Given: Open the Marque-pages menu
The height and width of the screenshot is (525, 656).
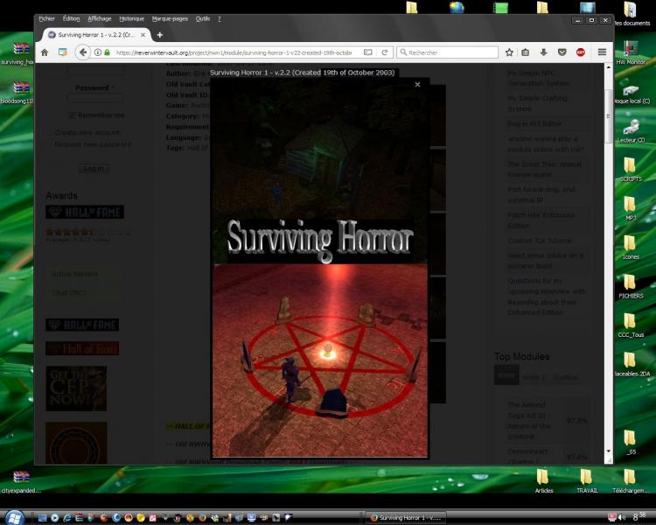Looking at the screenshot, I should (170, 18).
